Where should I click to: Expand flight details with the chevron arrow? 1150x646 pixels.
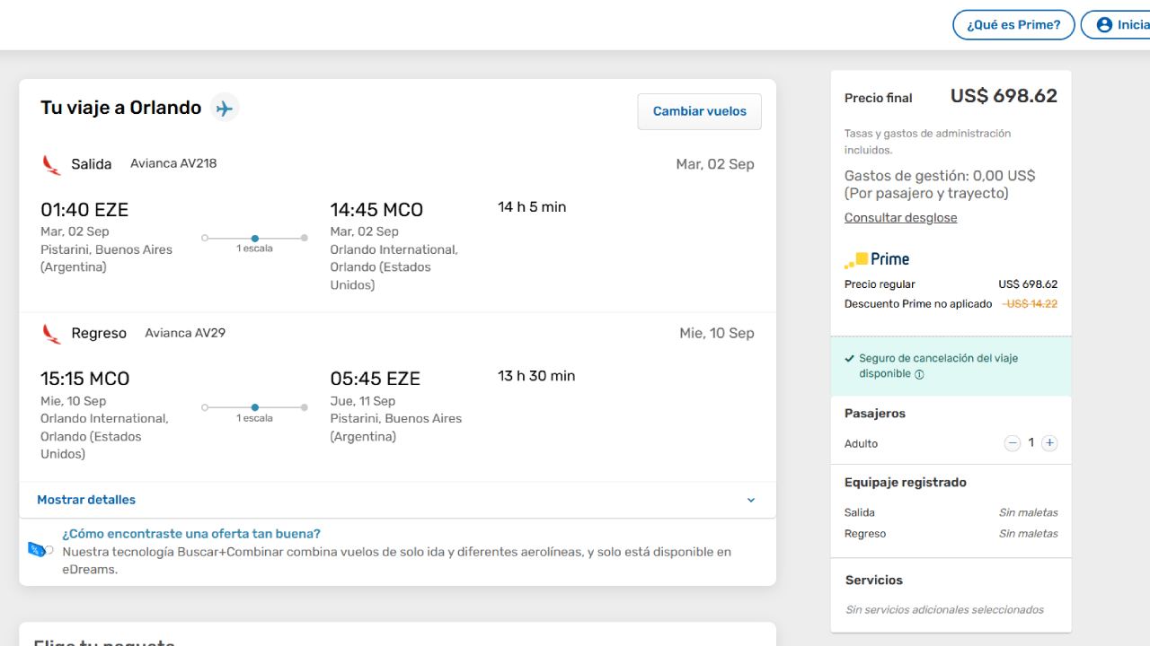click(x=751, y=501)
